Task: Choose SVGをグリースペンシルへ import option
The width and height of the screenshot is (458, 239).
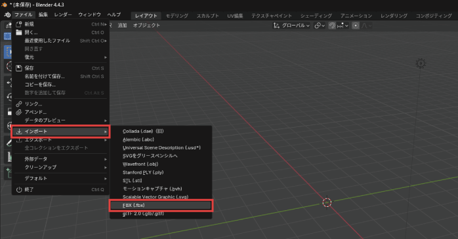Action: click(161, 156)
